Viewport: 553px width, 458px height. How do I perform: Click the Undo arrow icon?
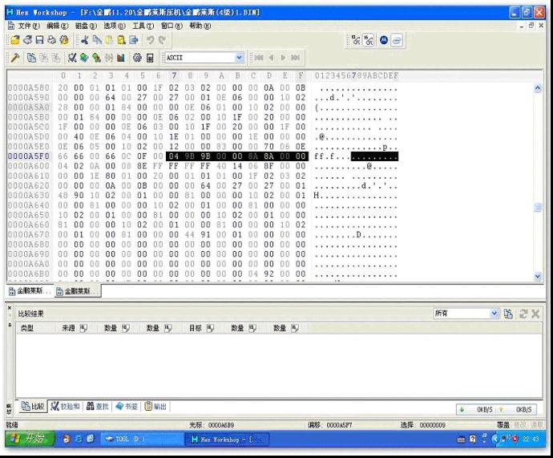pyautogui.click(x=151, y=40)
